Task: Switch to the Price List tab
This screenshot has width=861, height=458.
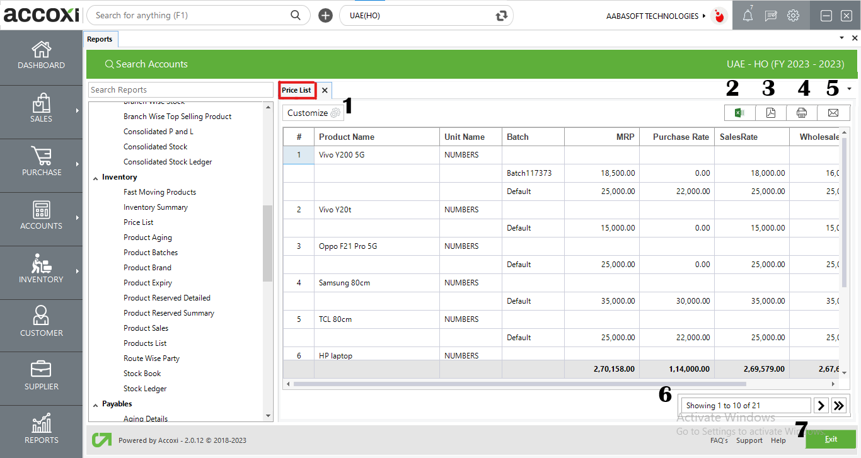Action: point(297,90)
